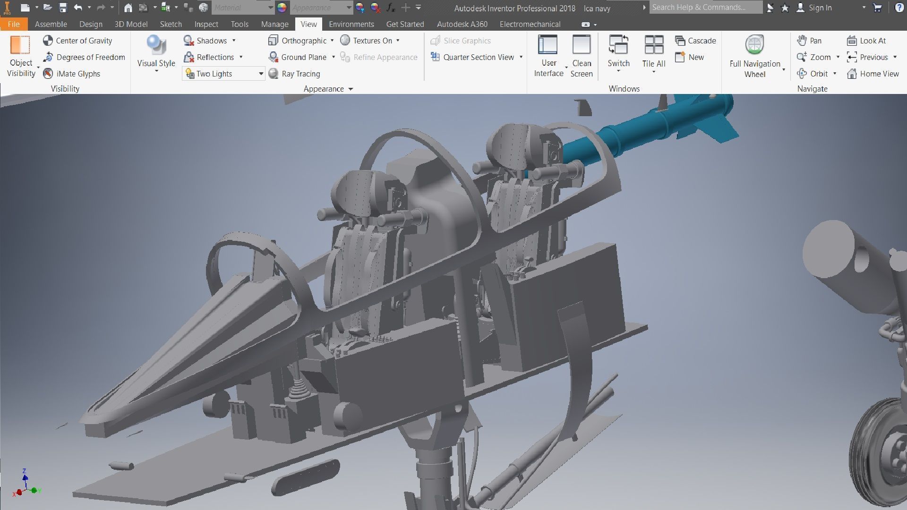Open the Inspect ribbon tab
907x510 pixels.
tap(206, 24)
